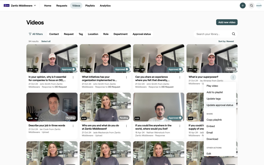This screenshot has width=264, height=165.
Task: Click the All filters button label
Action: pos(37,34)
